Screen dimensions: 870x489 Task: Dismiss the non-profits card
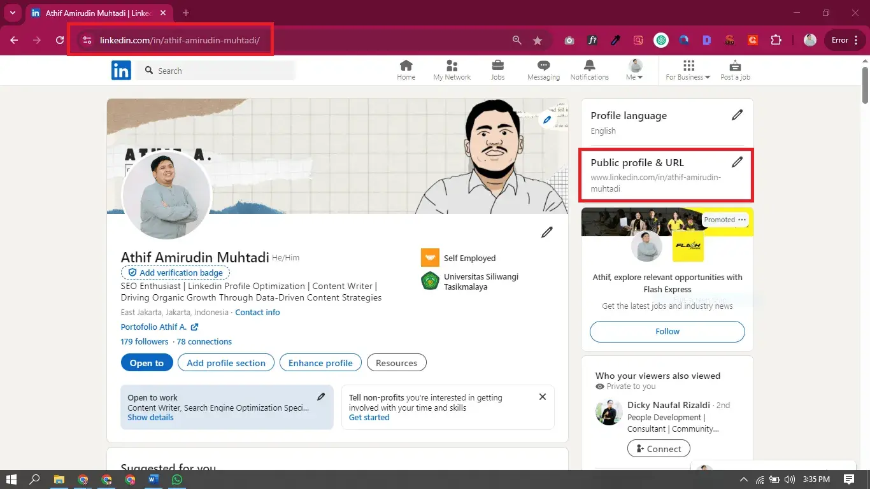coord(543,397)
